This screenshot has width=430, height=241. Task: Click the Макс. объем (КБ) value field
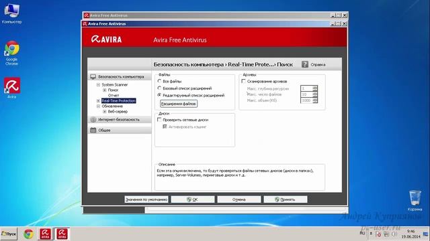tap(306, 100)
